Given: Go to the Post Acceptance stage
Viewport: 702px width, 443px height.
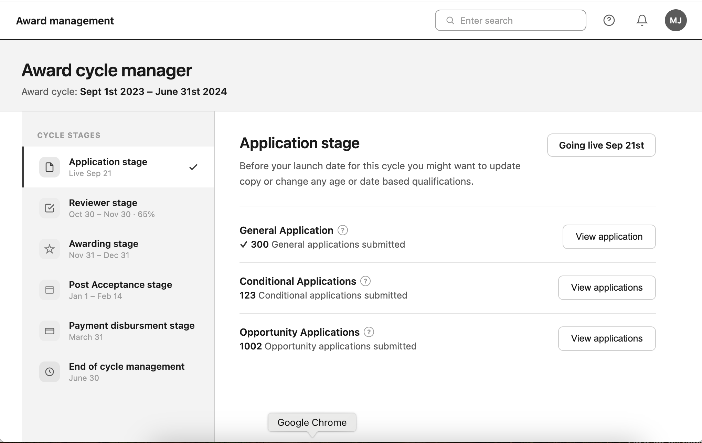Looking at the screenshot, I should [118, 290].
